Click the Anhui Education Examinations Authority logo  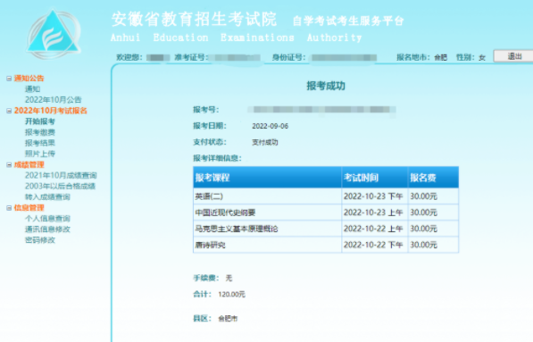(54, 34)
